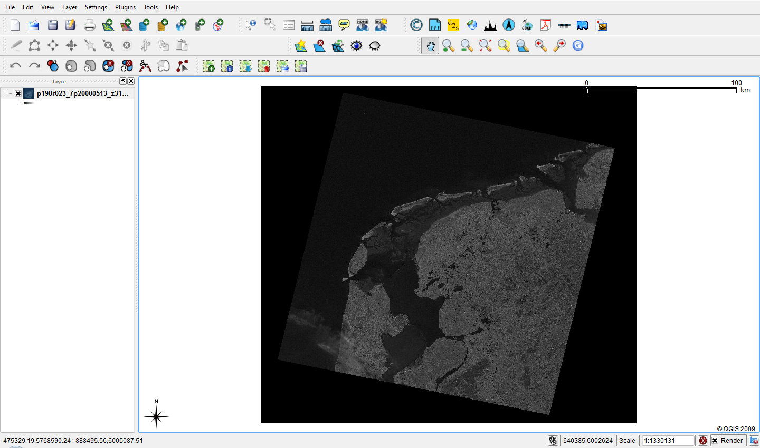Click Zoom Next arrow icon

559,46
